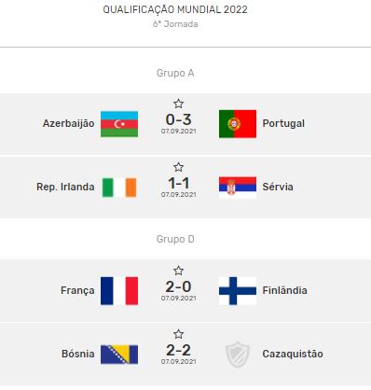Toggle favorite star for Rep. Irlanda-Sérvia match
371x390 pixels.
coord(178,167)
